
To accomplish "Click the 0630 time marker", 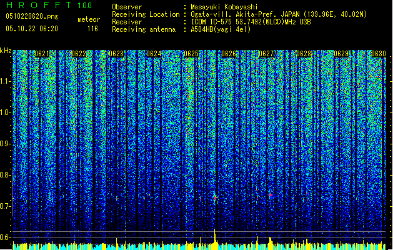I will (379, 54).
